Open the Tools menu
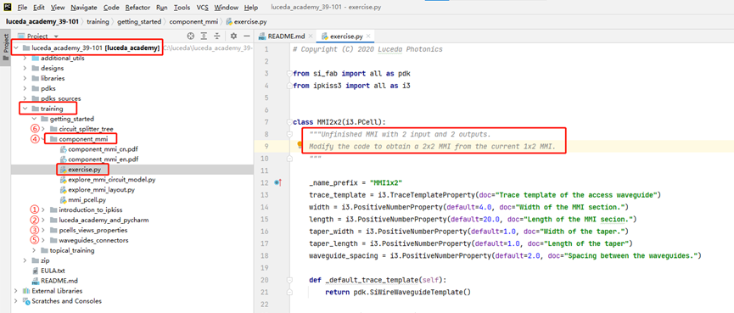The image size is (734, 313). 182,8
